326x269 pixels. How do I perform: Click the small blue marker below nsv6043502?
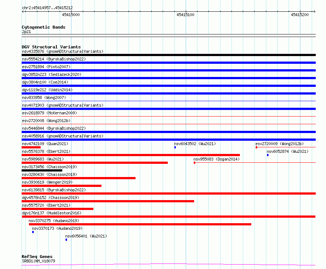175,147
